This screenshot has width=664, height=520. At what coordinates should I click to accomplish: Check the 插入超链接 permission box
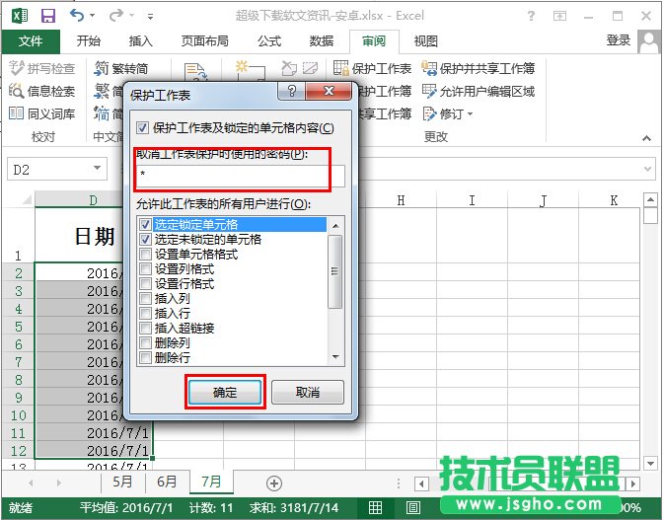(x=146, y=328)
